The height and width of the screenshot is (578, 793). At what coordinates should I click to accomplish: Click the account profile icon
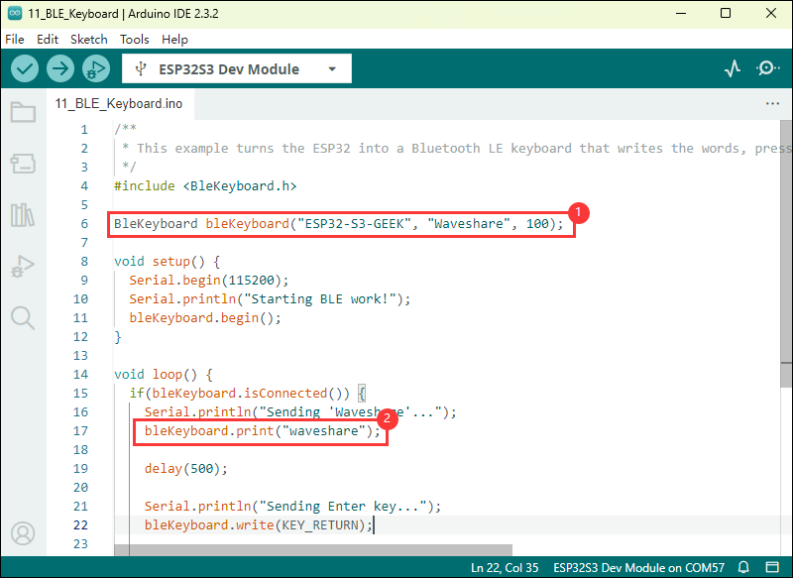[23, 534]
